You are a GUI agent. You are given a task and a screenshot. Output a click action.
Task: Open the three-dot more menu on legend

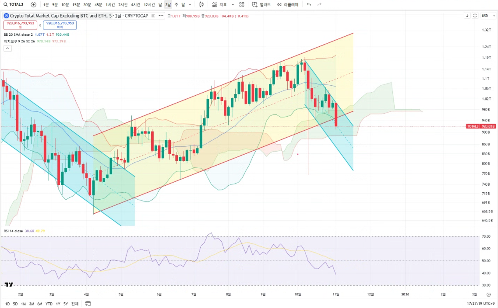[x=161, y=16]
